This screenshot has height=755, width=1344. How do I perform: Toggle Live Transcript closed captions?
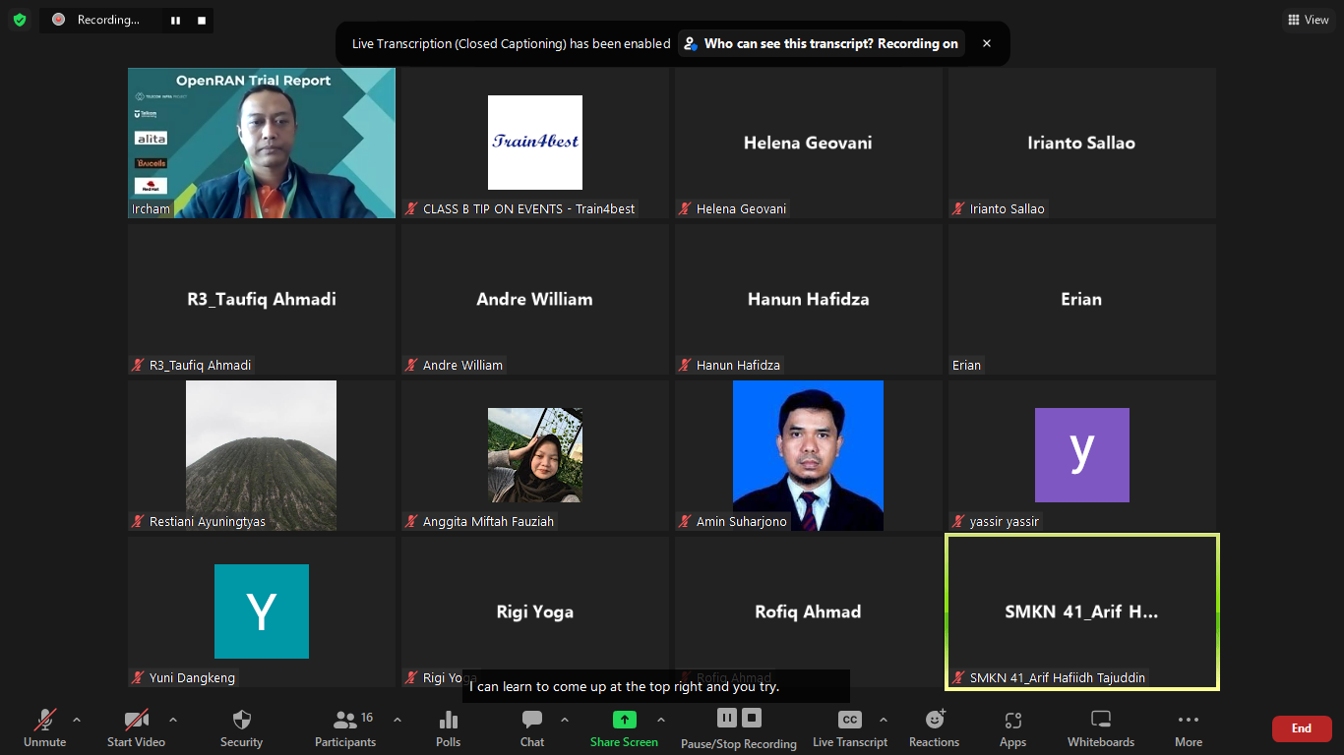click(849, 721)
